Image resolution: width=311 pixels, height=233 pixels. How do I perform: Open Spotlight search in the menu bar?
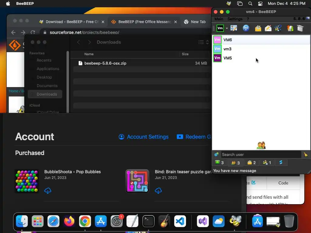pos(250,4)
